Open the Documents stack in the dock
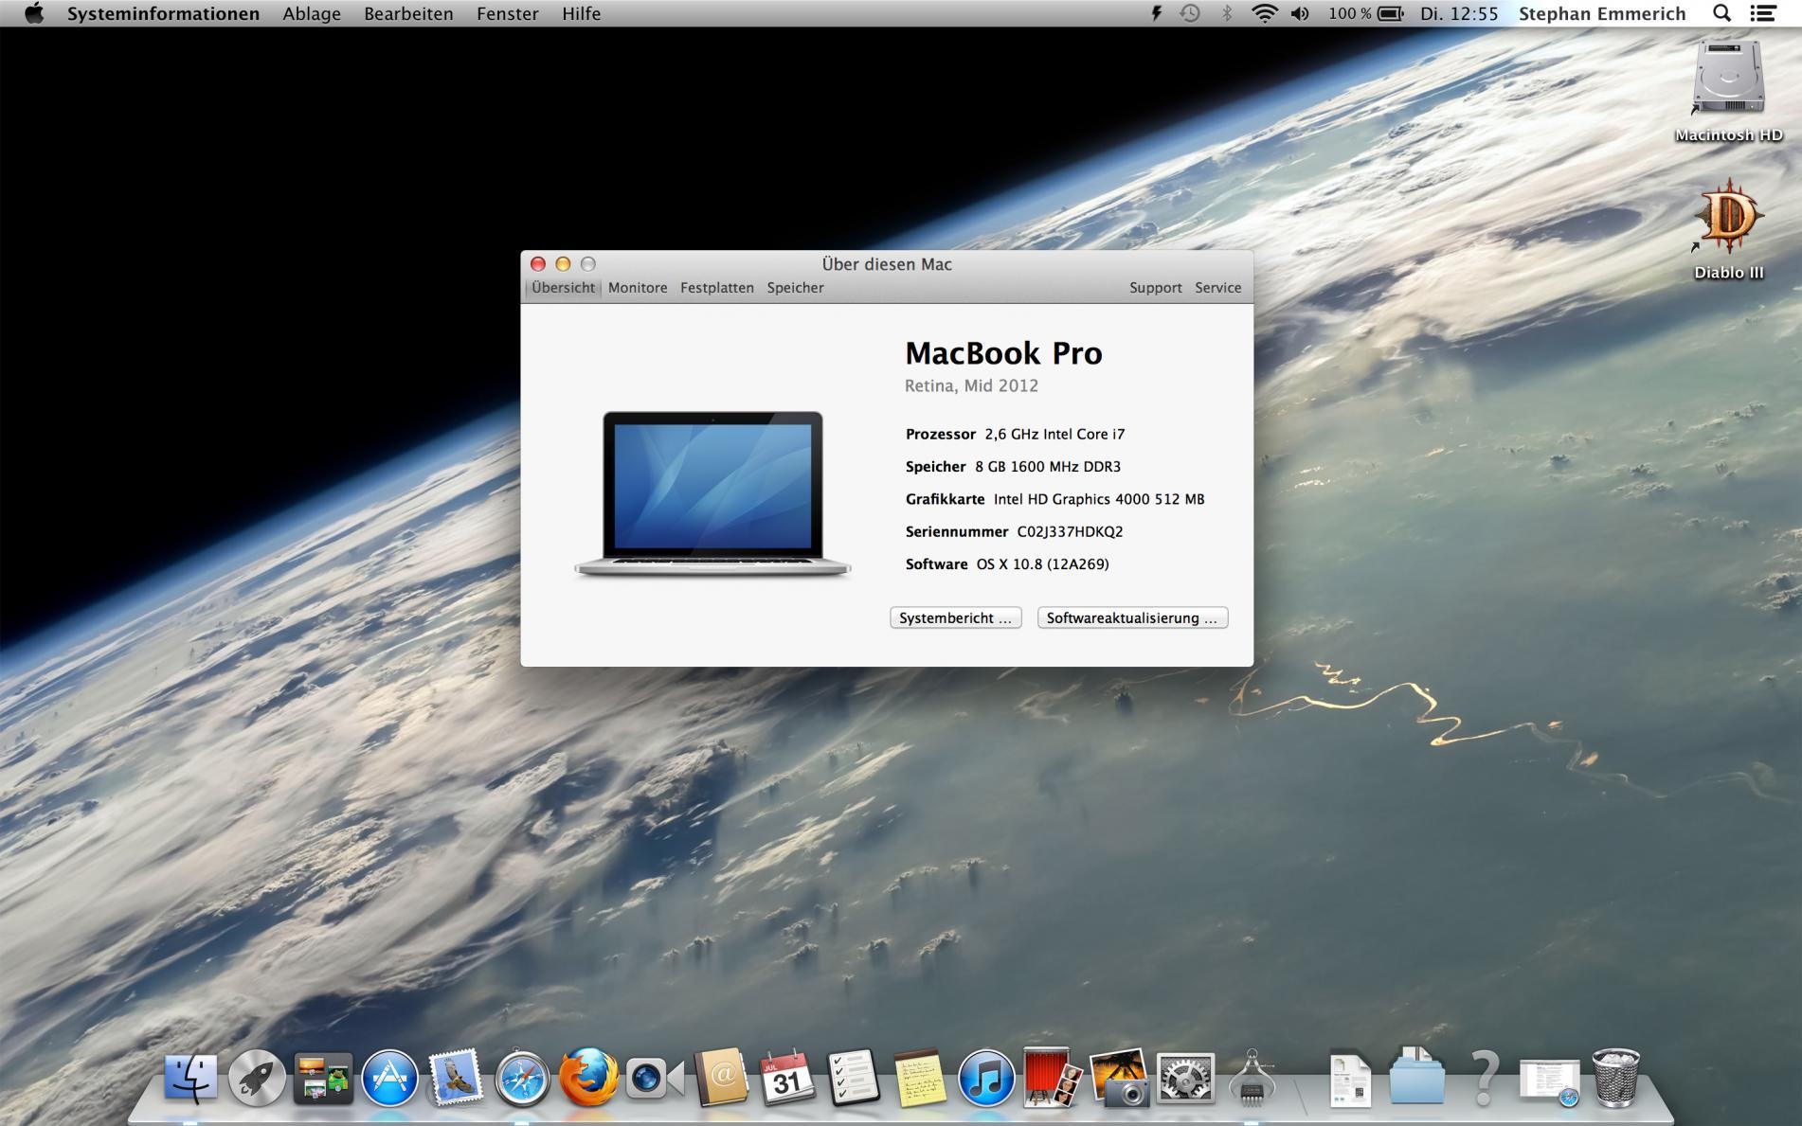Screen dimensions: 1802x1126 point(1351,1078)
